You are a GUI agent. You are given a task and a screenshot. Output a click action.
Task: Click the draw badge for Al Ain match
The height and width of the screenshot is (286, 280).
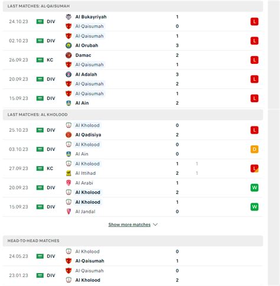(x=255, y=149)
